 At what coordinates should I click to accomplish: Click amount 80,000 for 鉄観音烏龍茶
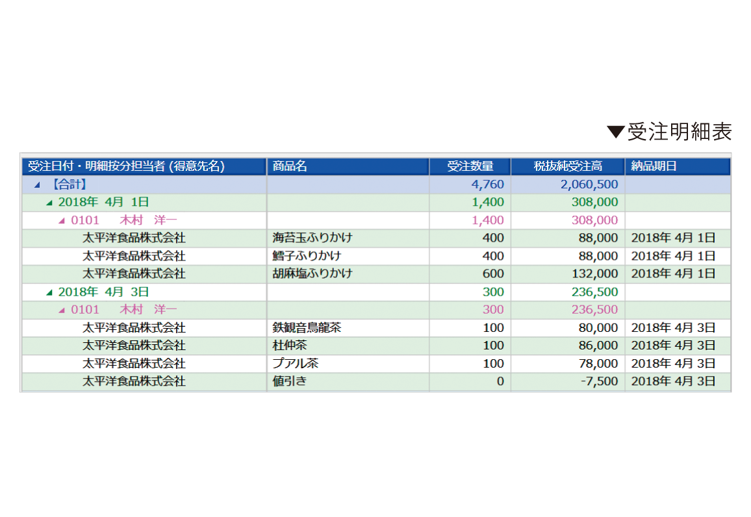598,328
